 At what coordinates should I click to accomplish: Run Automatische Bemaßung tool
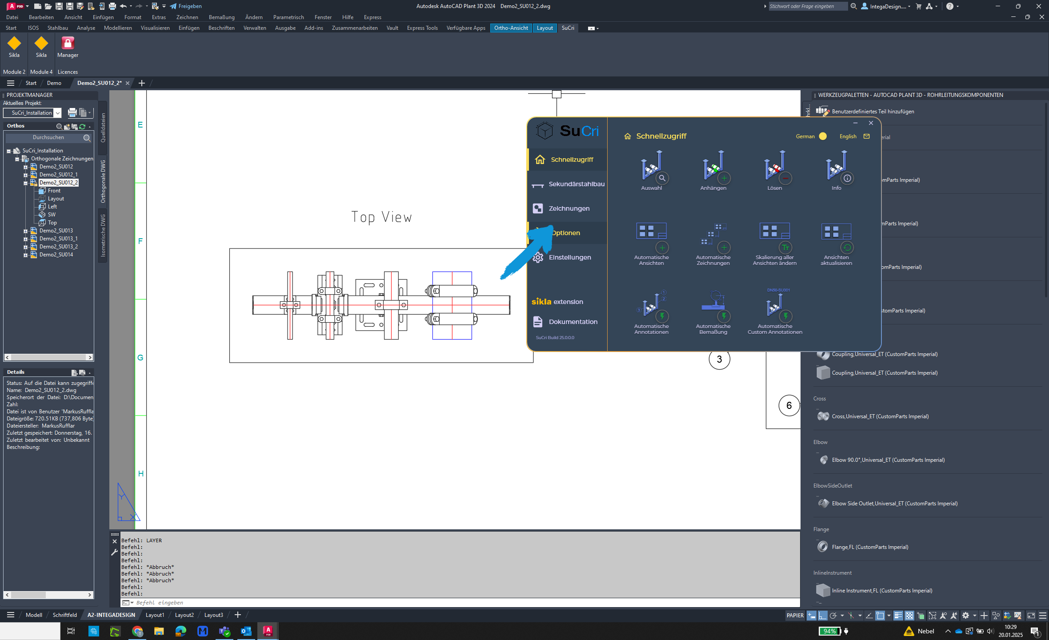(713, 312)
